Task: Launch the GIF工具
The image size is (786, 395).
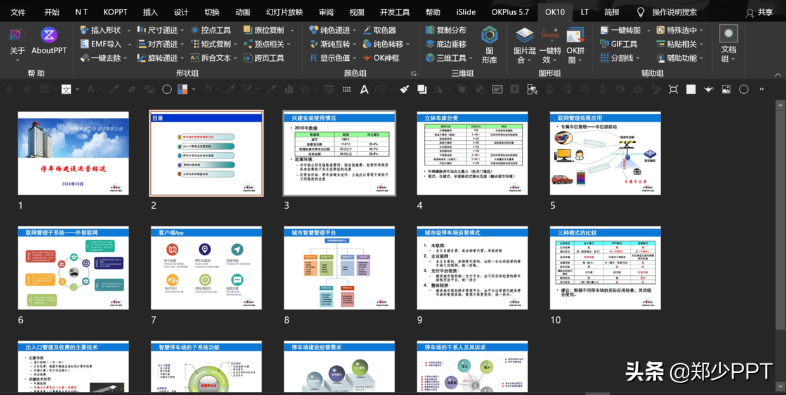Action: pos(618,44)
